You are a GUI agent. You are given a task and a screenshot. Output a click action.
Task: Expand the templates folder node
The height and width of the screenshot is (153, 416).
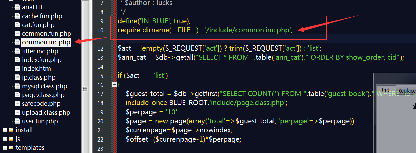(x=5, y=147)
